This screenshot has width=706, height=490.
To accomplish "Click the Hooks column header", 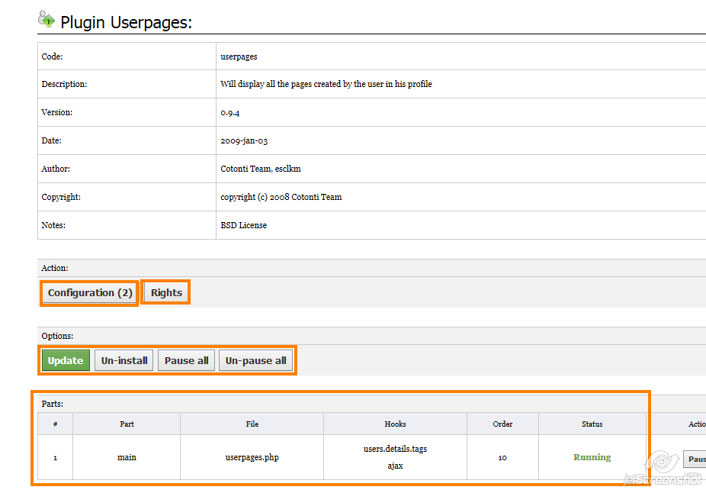I will tap(395, 424).
